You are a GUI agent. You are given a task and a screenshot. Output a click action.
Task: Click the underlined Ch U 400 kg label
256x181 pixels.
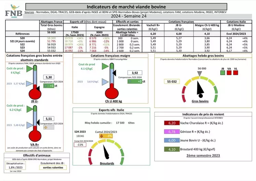coord(113,101)
